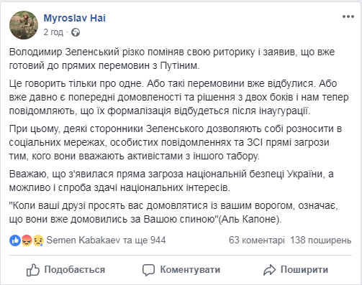Click the angry face reaction icon
This screenshot has height=285, width=362.
27,240
